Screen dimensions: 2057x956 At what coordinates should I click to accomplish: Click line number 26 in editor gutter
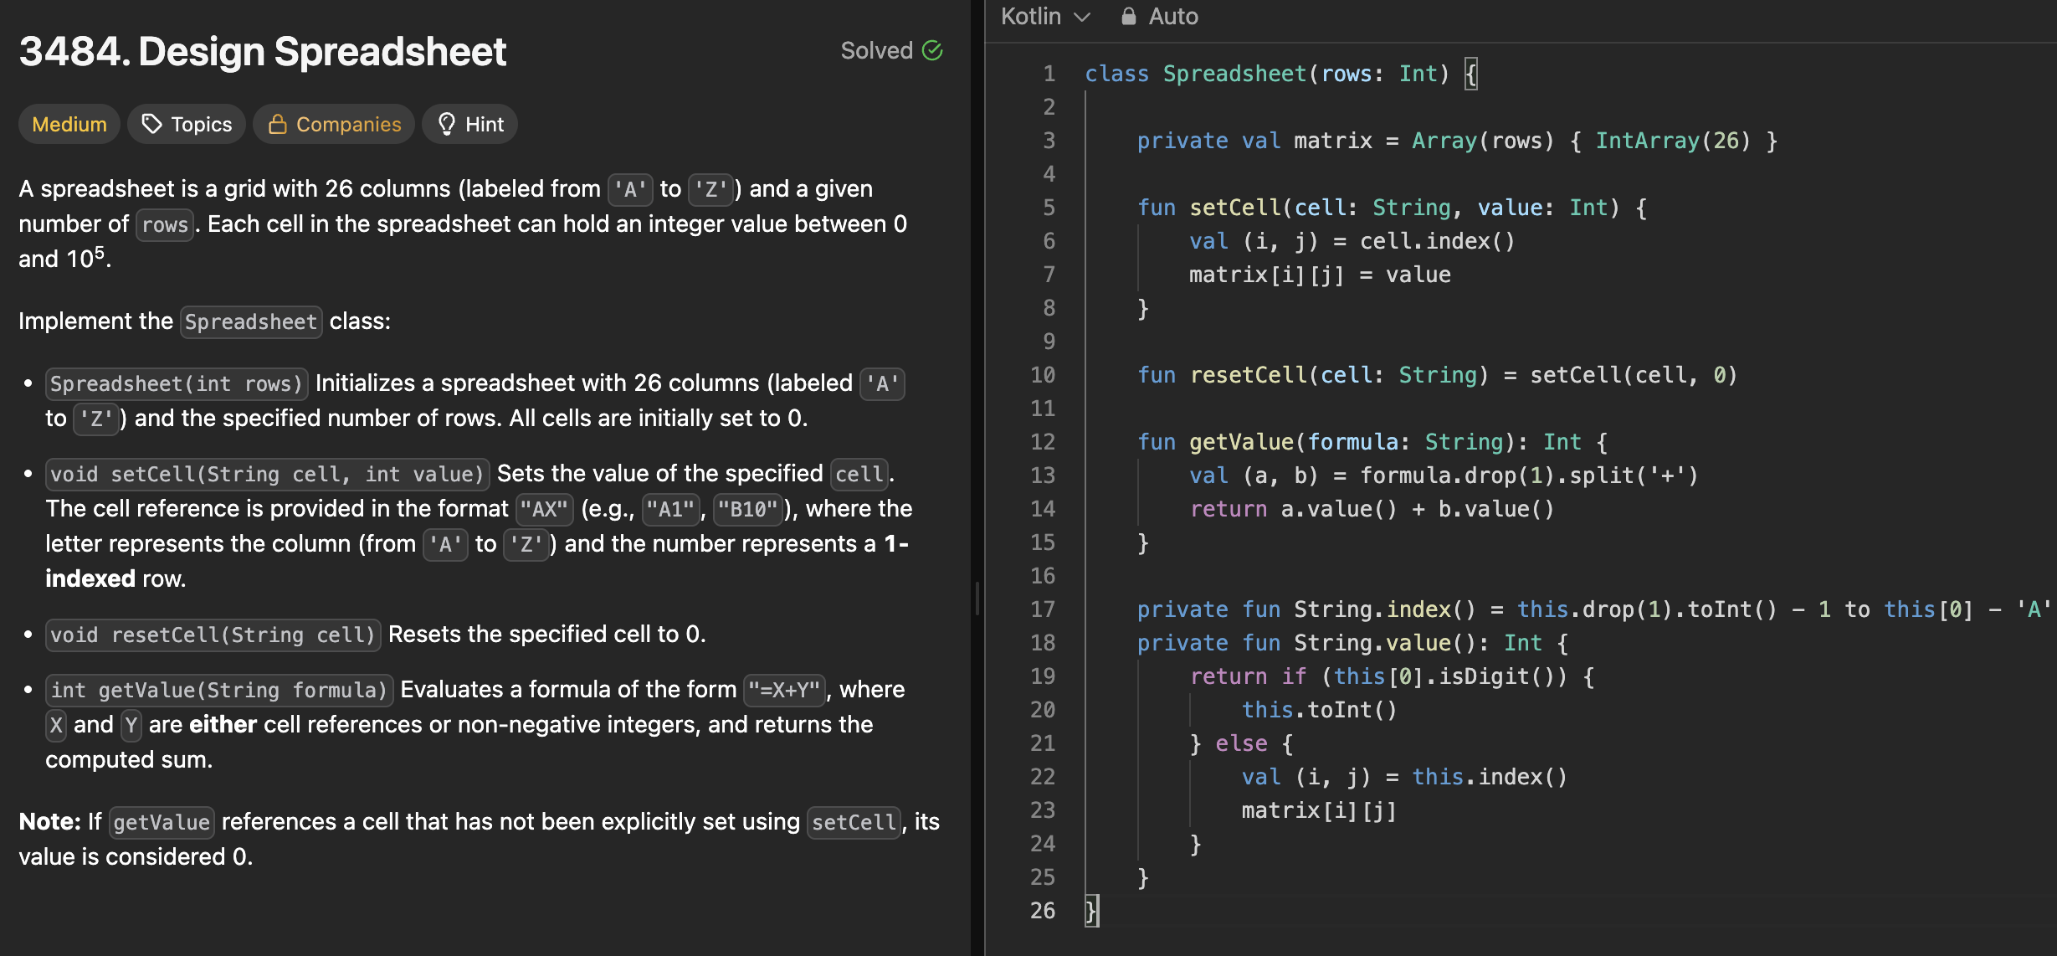1043,911
